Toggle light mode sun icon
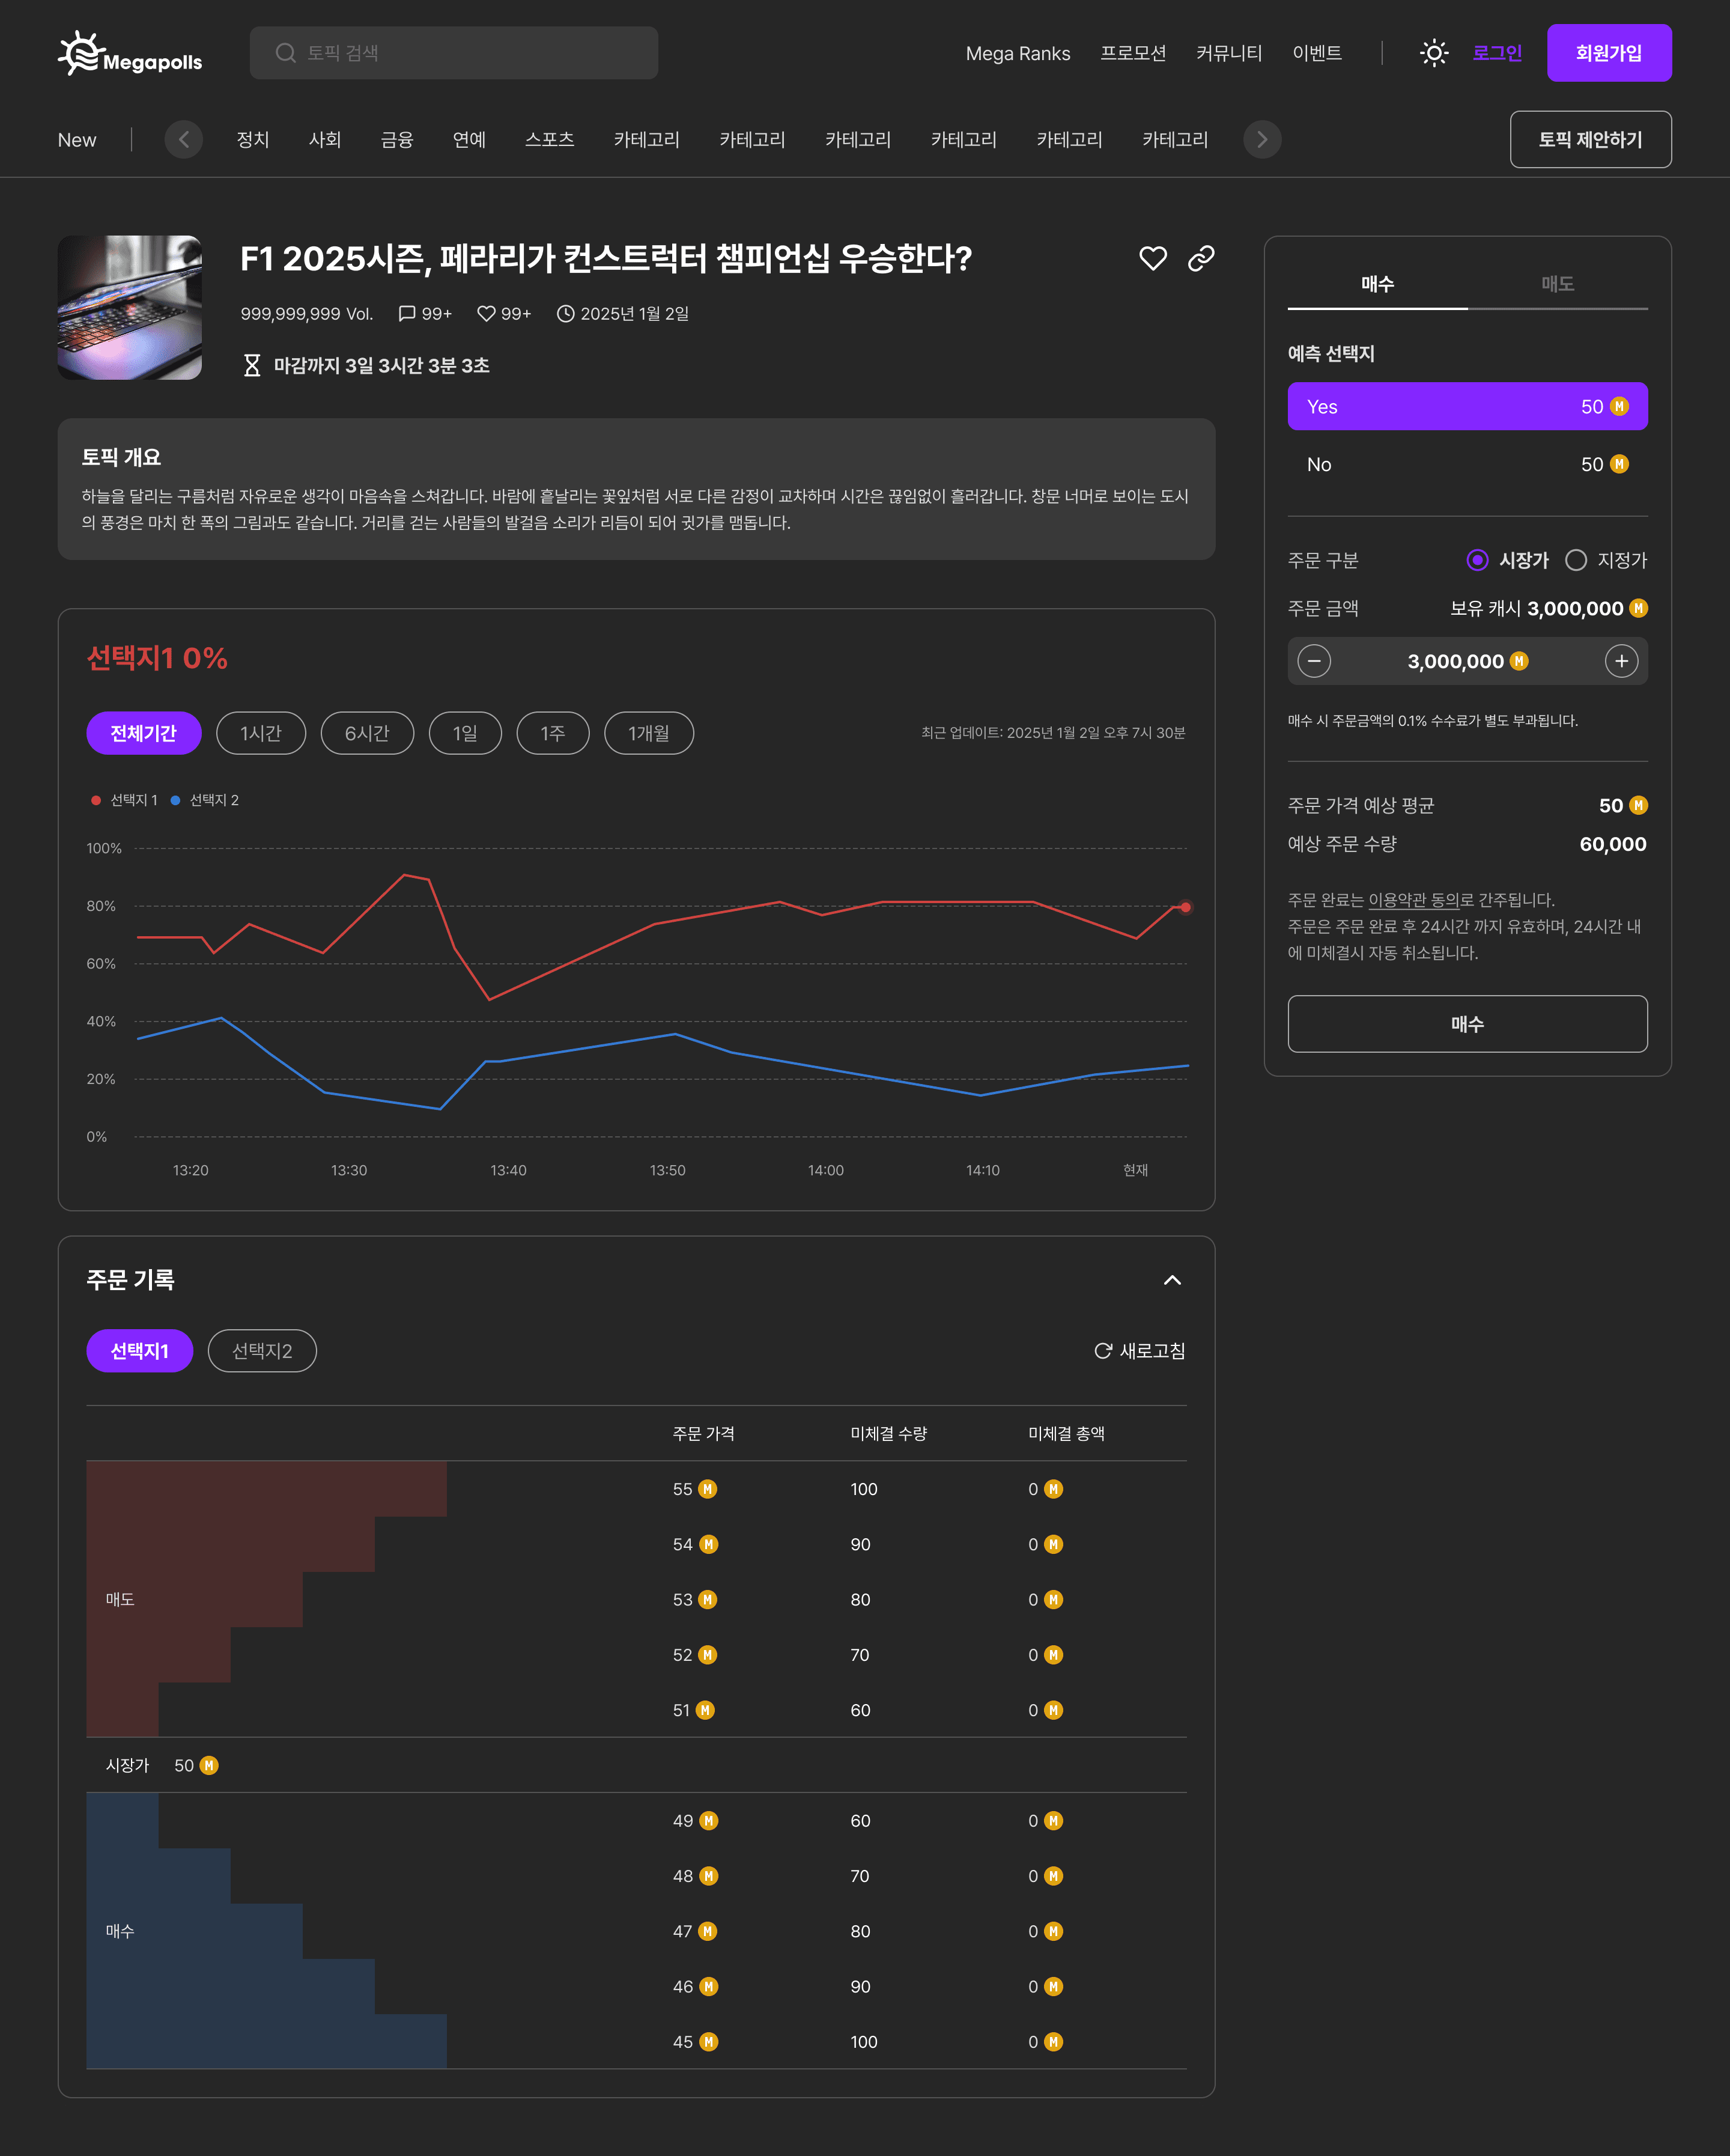This screenshot has width=1730, height=2156. pyautogui.click(x=1433, y=53)
